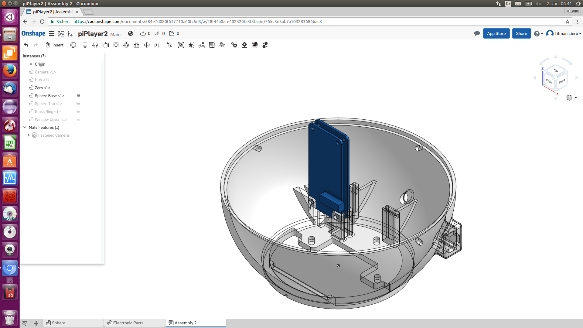This screenshot has width=583, height=328.
Task: Choose the Pin slot mate tool
Action: click(137, 45)
